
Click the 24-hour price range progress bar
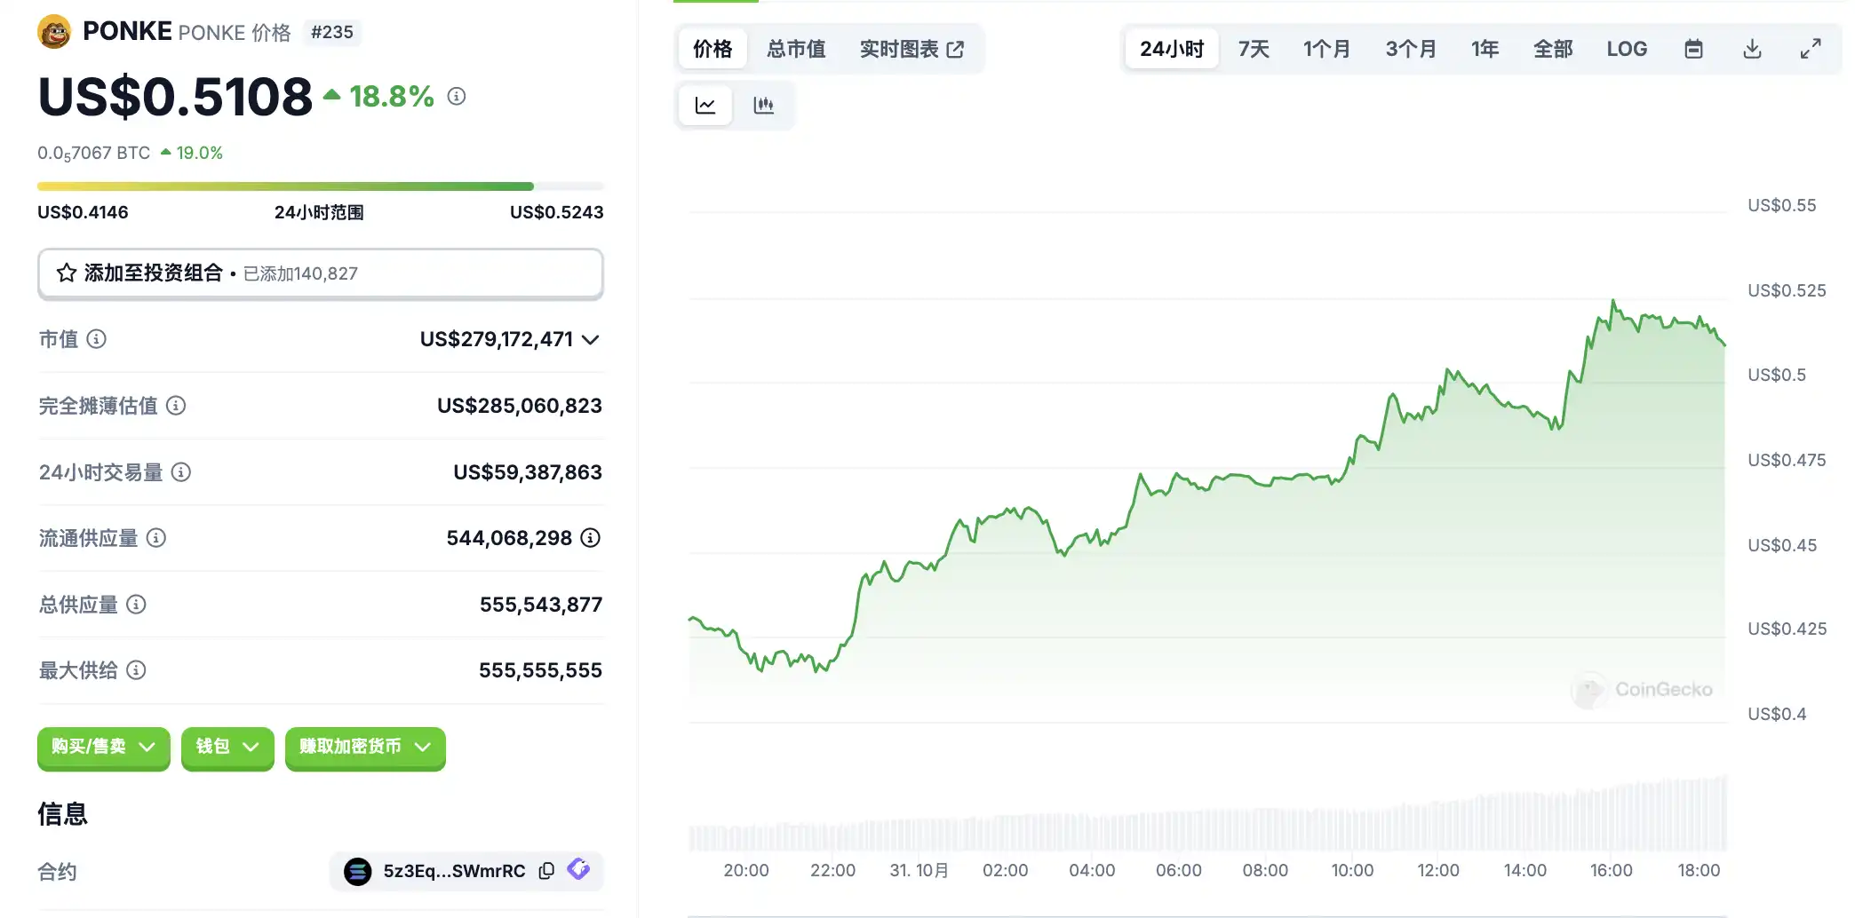point(321,186)
